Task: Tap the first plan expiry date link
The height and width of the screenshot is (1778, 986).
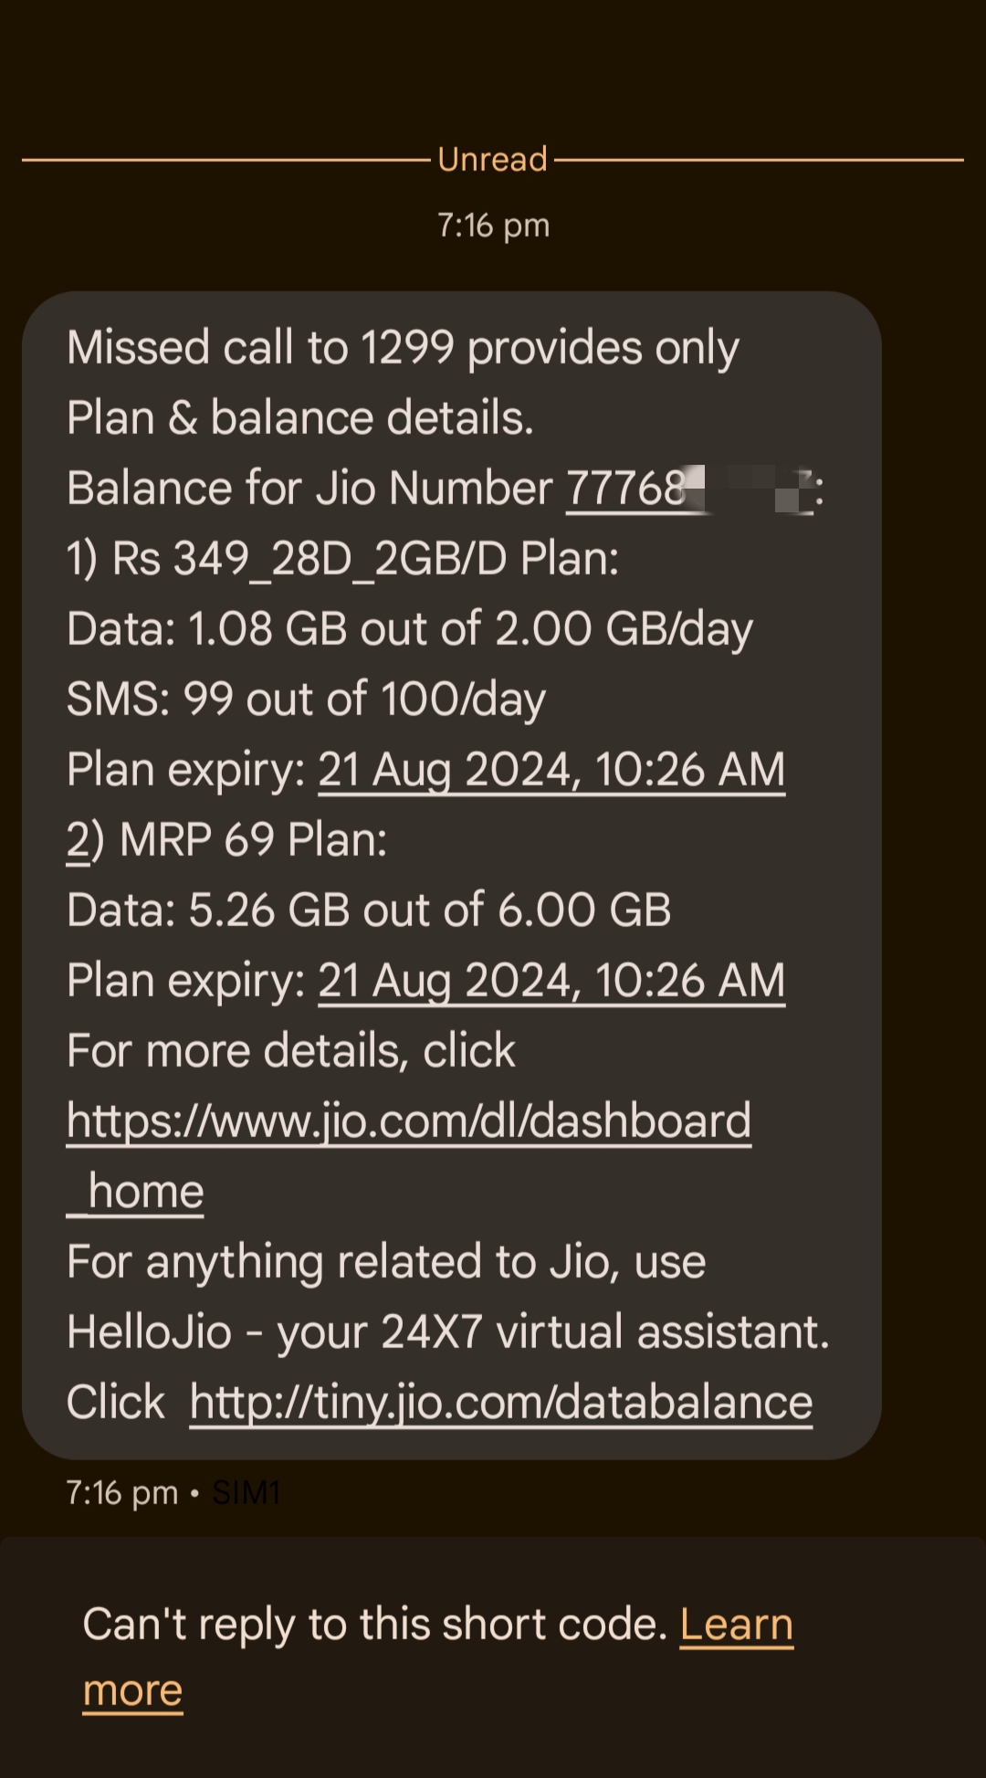Action: coord(551,770)
